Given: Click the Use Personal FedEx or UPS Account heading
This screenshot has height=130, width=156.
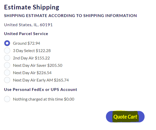Looking at the screenshot, I should tap(41, 90).
